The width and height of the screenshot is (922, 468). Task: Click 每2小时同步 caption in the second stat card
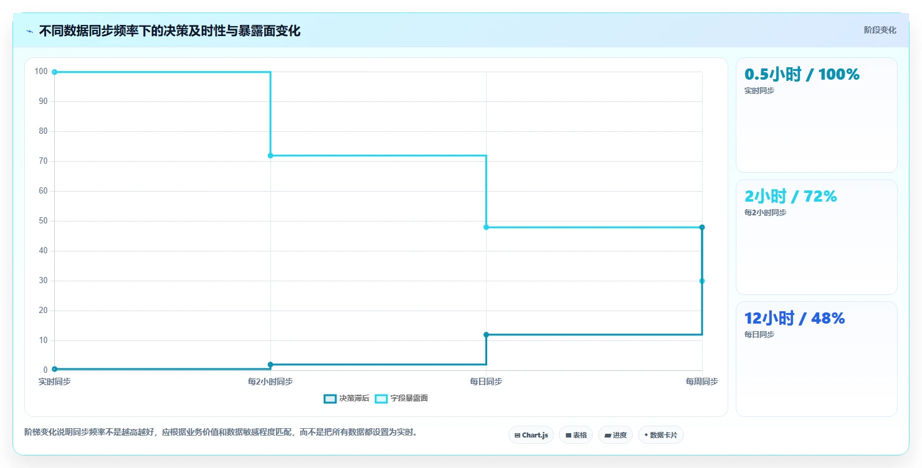(x=765, y=213)
